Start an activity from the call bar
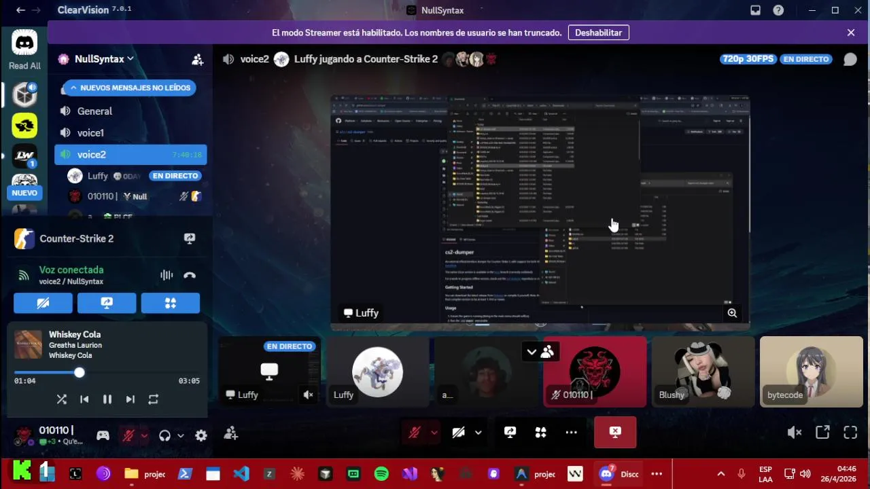The width and height of the screenshot is (870, 489). click(540, 432)
